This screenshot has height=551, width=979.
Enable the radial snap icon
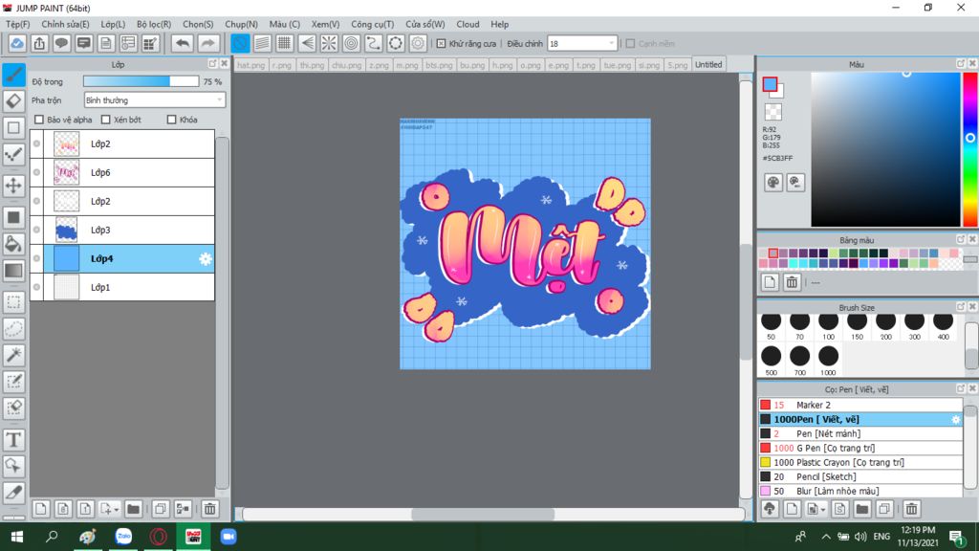click(329, 43)
